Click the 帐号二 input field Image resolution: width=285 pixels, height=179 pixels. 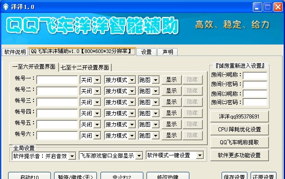[57, 91]
